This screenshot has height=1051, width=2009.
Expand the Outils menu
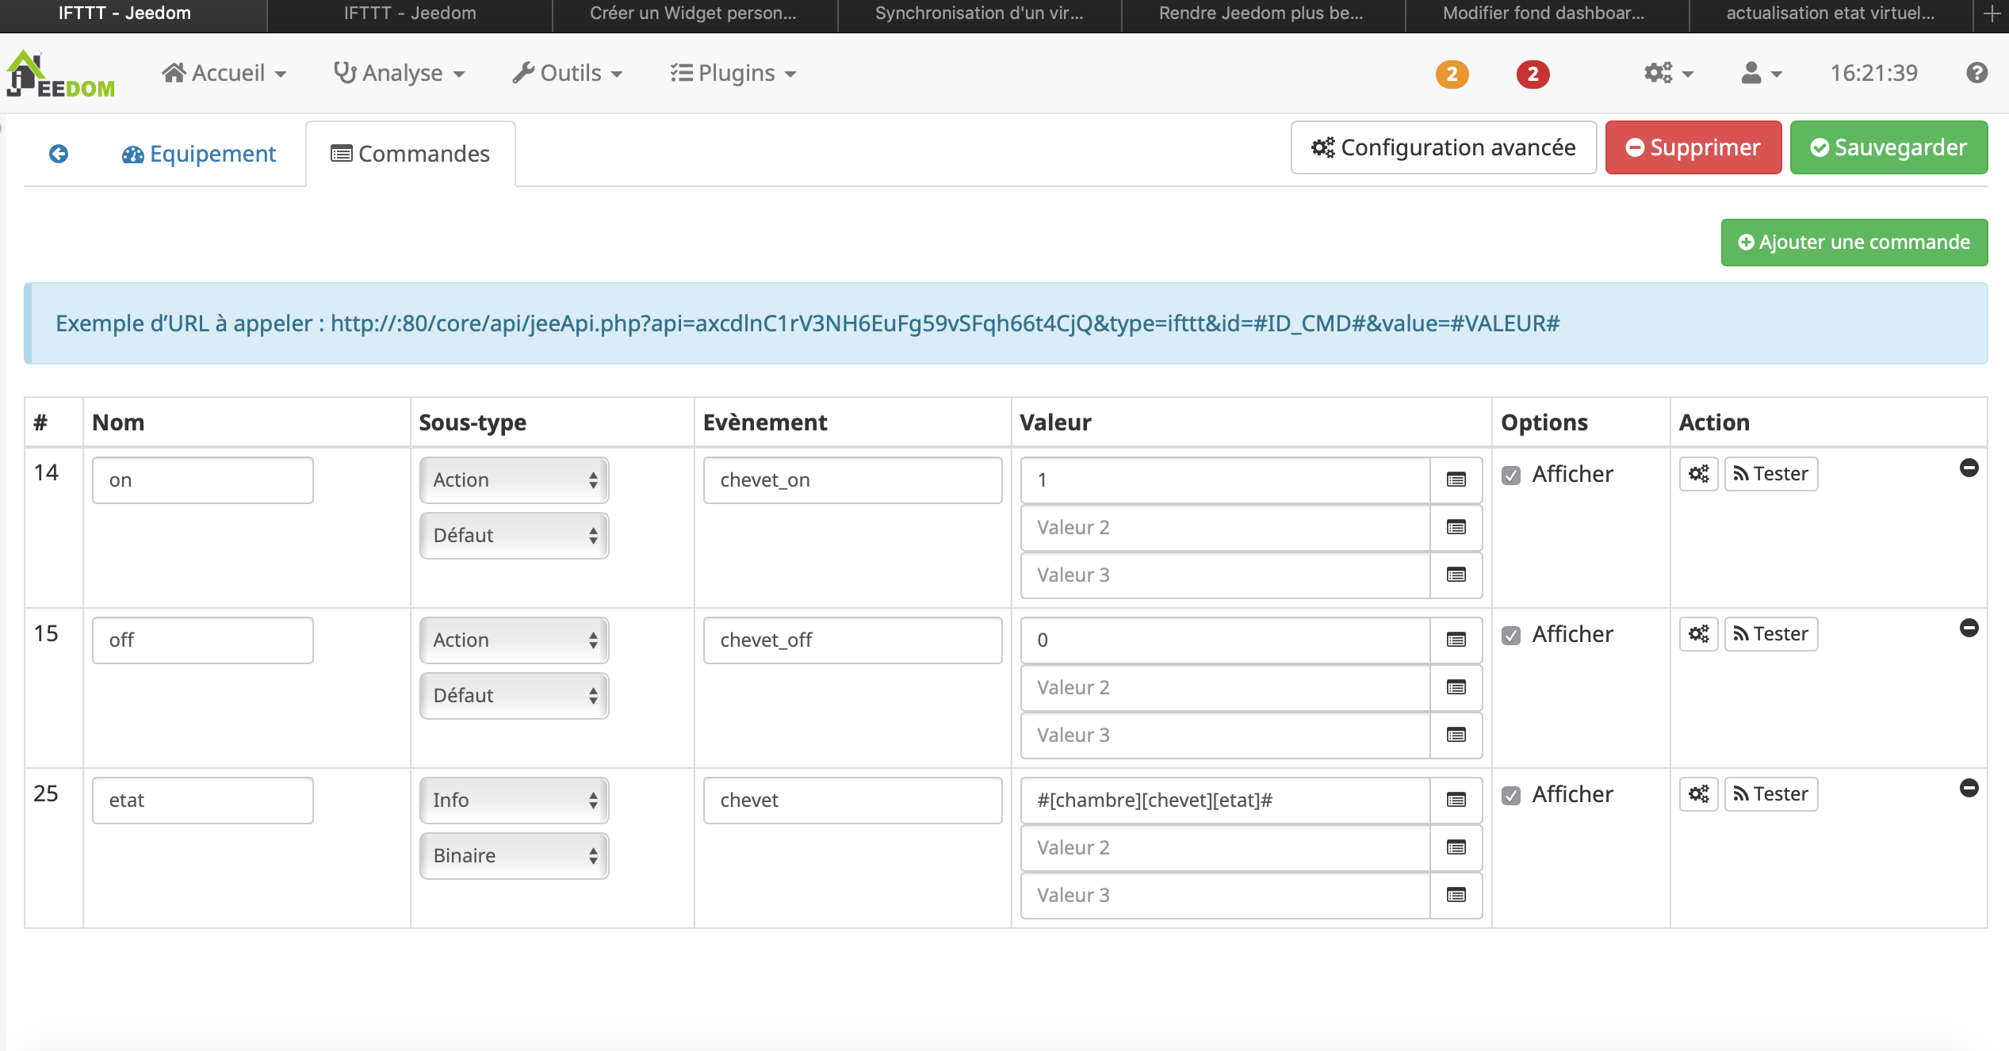[x=568, y=74]
